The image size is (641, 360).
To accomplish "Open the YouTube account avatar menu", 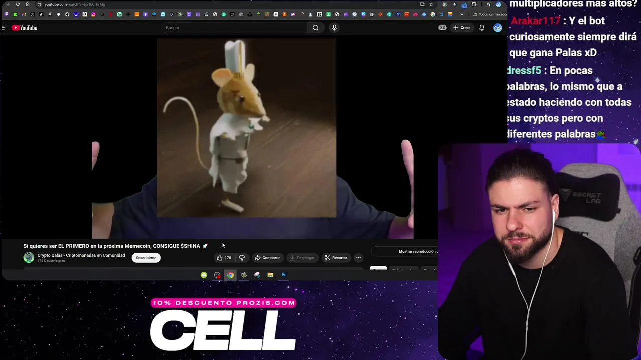I will tap(497, 28).
